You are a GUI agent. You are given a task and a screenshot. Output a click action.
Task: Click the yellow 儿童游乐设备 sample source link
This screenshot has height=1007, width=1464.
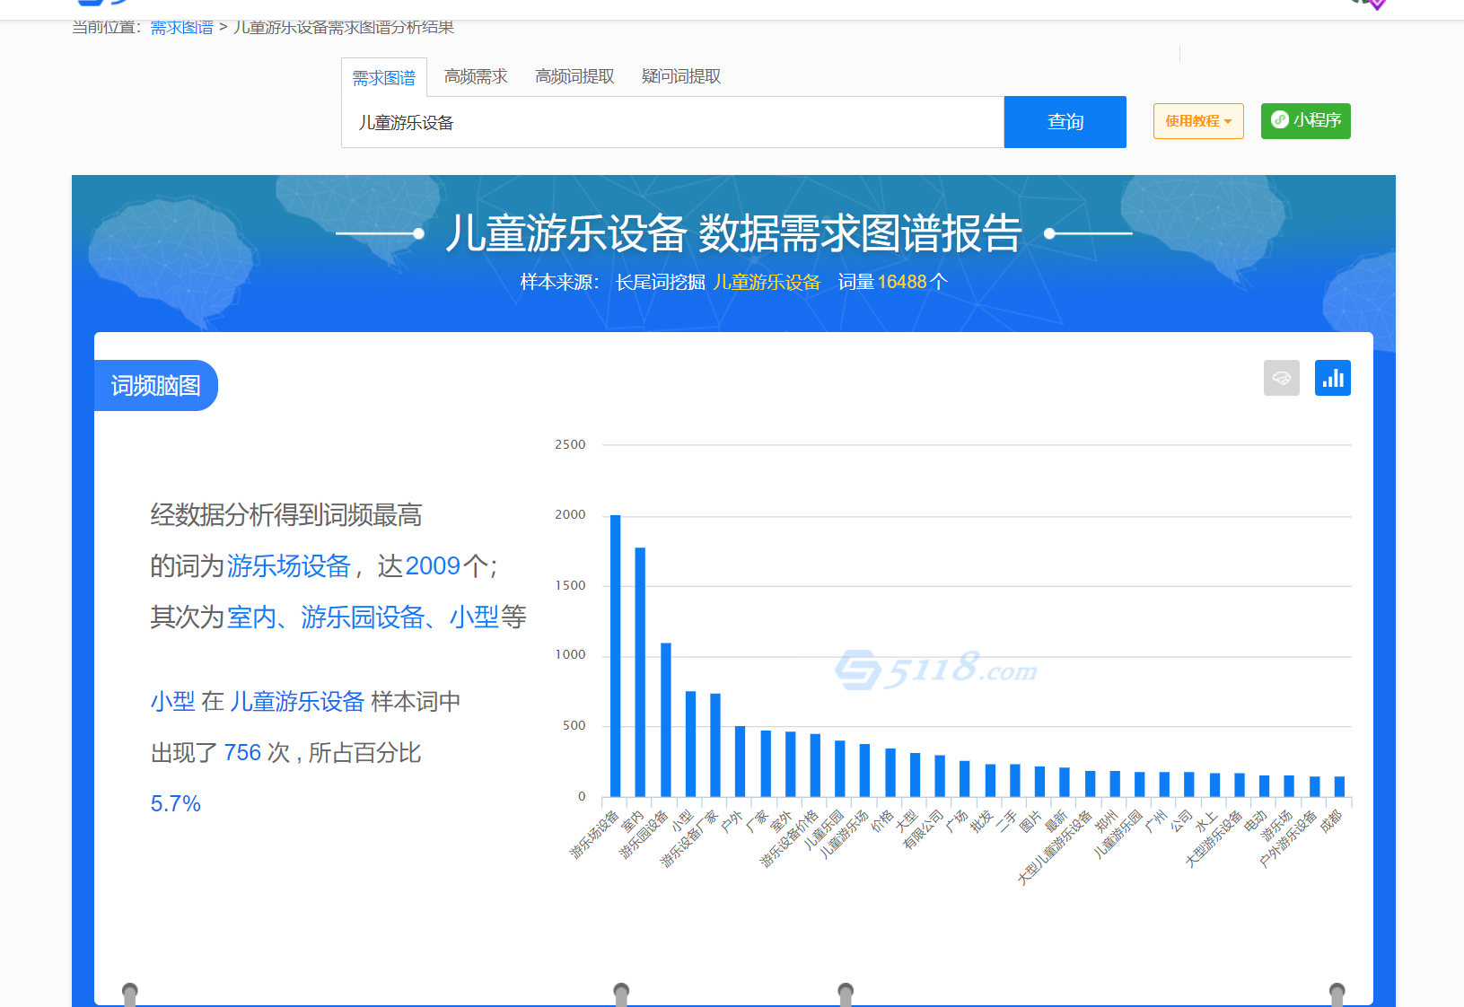tap(767, 282)
